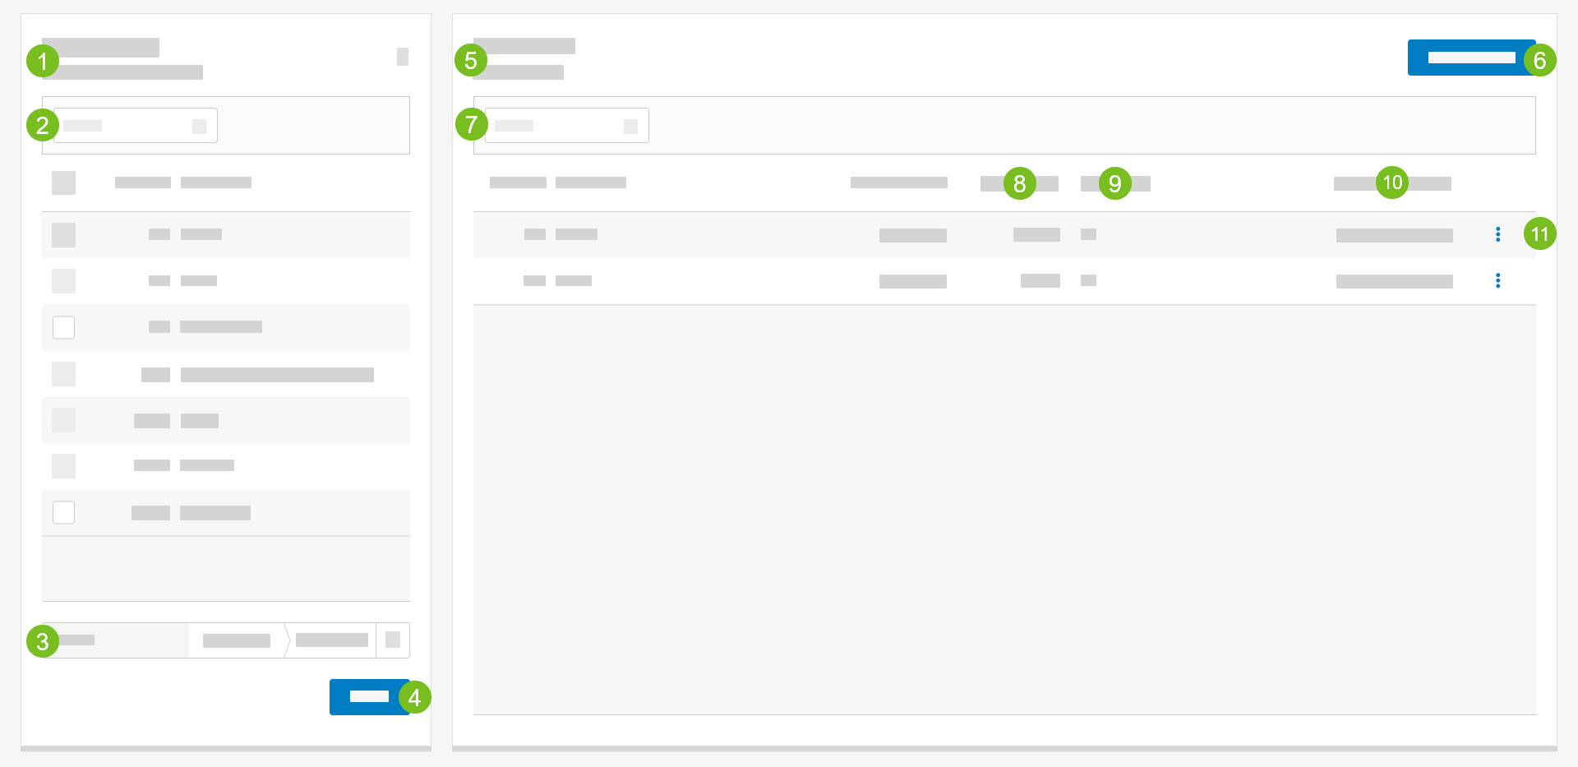Open the three-dot menu on the second table row
The height and width of the screenshot is (767, 1578).
(x=1497, y=281)
